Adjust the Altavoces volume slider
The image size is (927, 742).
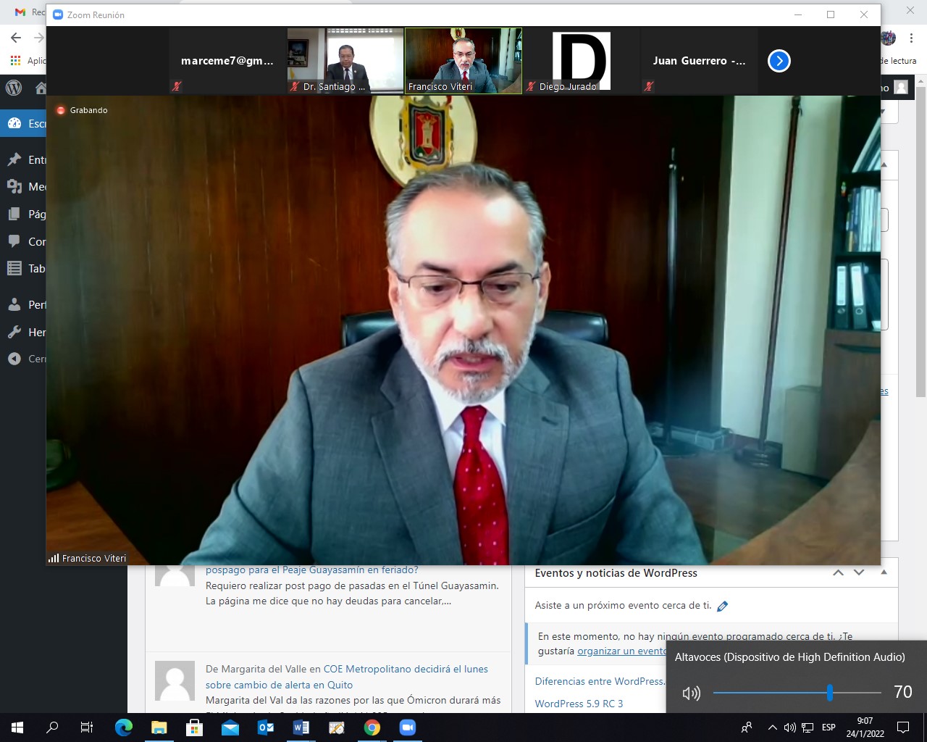(x=797, y=693)
